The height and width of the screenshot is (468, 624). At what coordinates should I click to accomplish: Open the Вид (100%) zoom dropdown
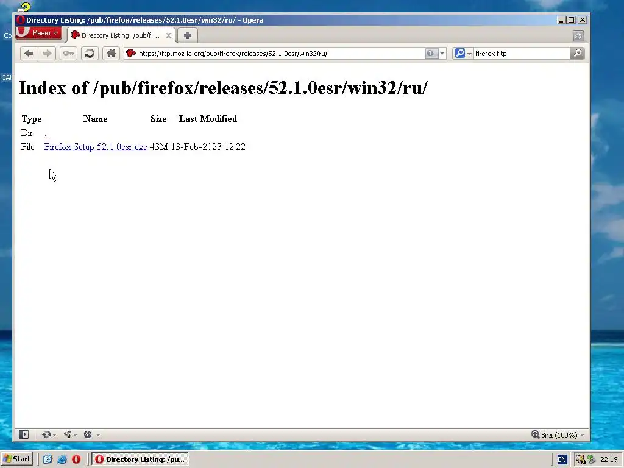coord(562,435)
